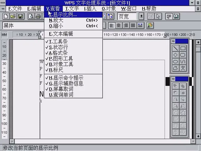Click vertical scrollbar up arrow
This screenshot has height=151, width=201.
click(198, 42)
